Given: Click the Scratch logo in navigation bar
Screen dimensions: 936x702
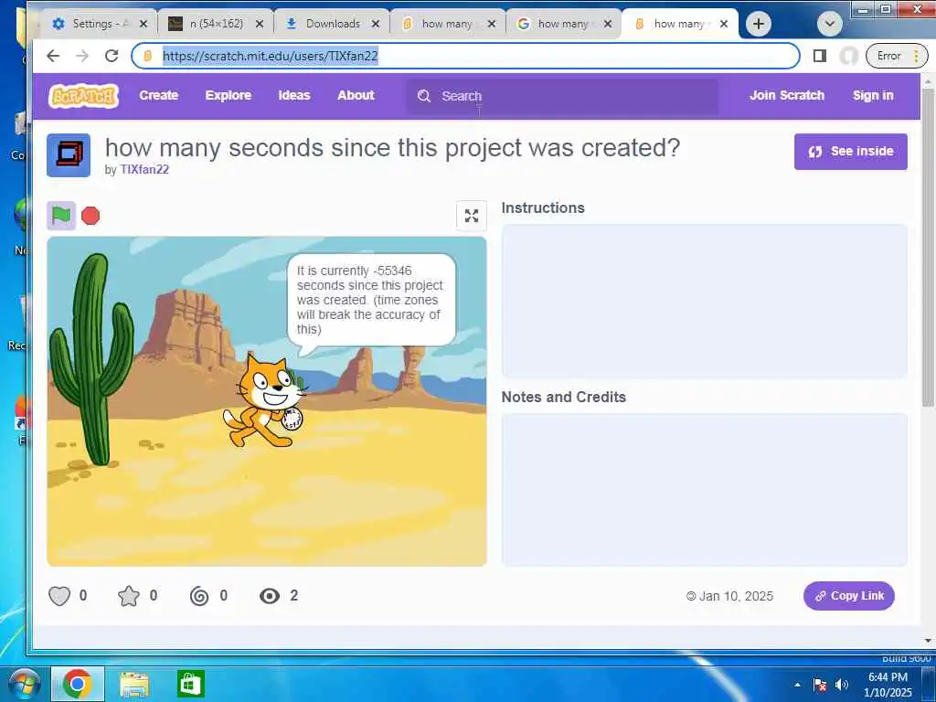Looking at the screenshot, I should (x=83, y=95).
